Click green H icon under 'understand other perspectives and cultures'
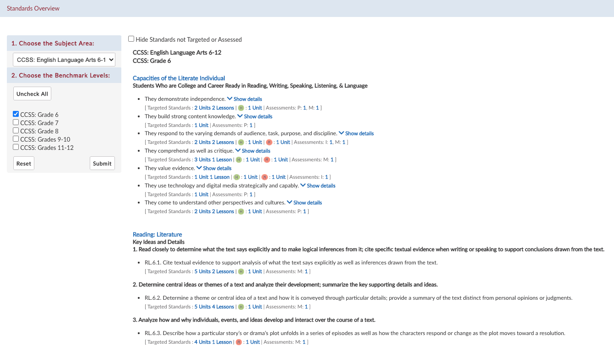This screenshot has height=352, width=614. click(x=241, y=212)
